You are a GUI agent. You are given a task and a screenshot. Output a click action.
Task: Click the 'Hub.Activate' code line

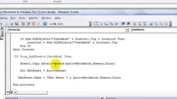coord(24,85)
